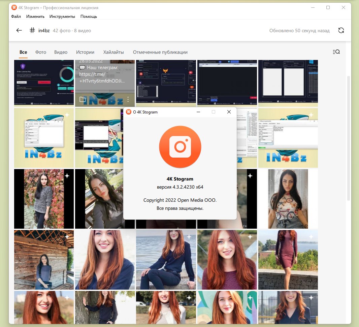359x327 pixels.
Task: Open the Telegram link post thumbnail
Action: (105, 84)
